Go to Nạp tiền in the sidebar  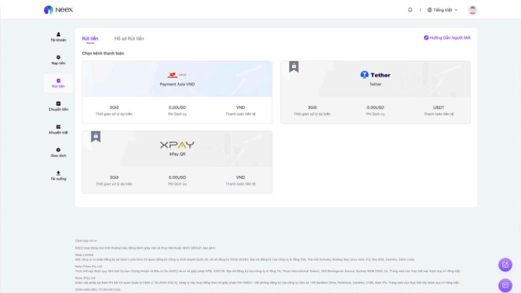tap(58, 60)
